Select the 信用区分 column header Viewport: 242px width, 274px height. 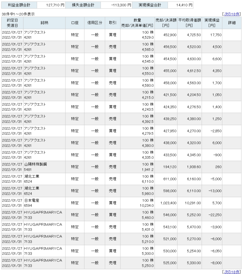[95, 23]
